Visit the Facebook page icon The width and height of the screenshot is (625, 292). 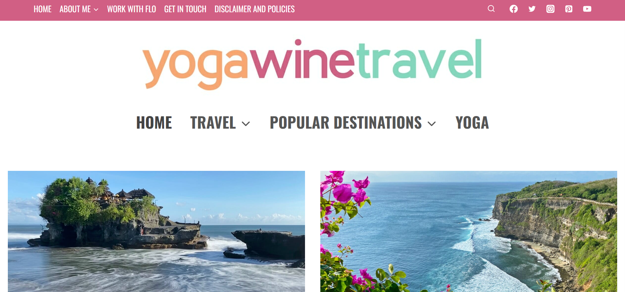pyautogui.click(x=514, y=9)
